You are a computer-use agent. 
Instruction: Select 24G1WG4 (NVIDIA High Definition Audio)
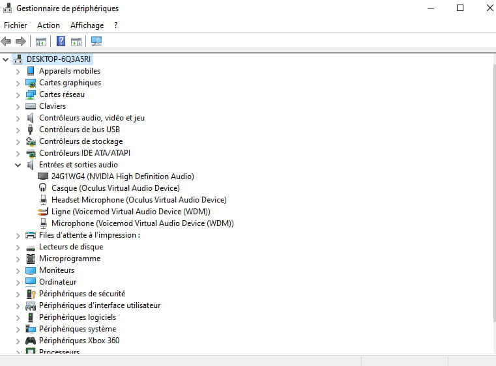(x=123, y=176)
